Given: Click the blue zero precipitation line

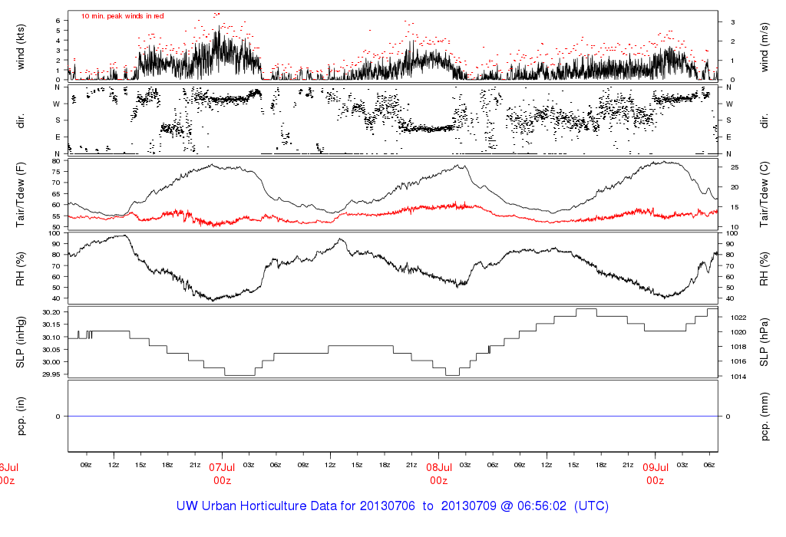Looking at the screenshot, I should click(393, 417).
